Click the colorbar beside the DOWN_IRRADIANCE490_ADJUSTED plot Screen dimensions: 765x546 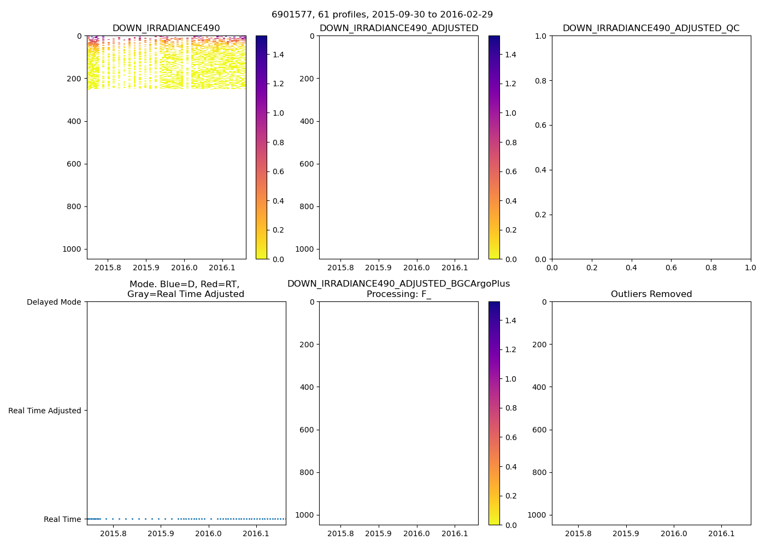[494, 147]
